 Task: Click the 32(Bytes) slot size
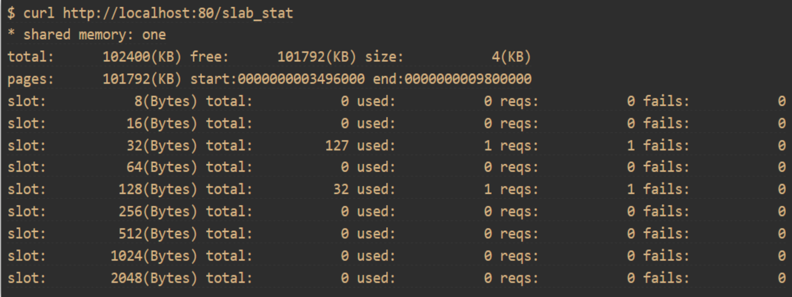161,146
